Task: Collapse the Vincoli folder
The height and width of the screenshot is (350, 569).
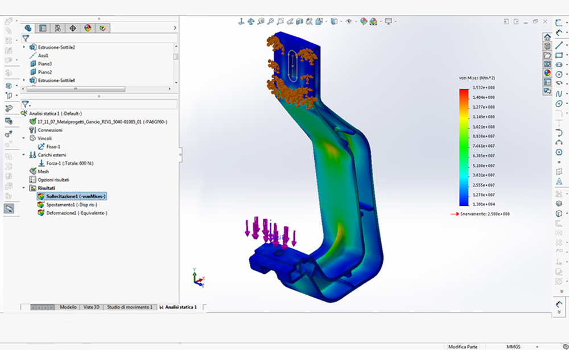Action: point(24,138)
